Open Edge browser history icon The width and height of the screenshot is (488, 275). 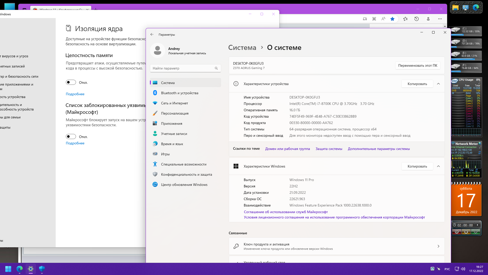[417, 19]
